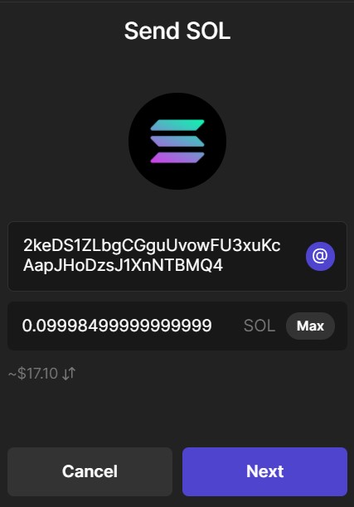Place cursor at the address's second line AapJHoDz
Viewport: 354px width, 507px height.
click(123, 266)
